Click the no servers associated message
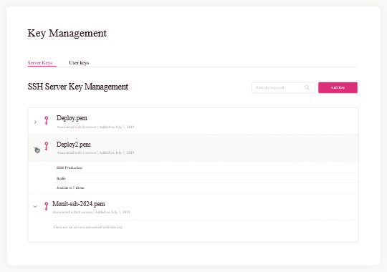Image resolution: width=387 pixels, height=272 pixels. tap(87, 227)
